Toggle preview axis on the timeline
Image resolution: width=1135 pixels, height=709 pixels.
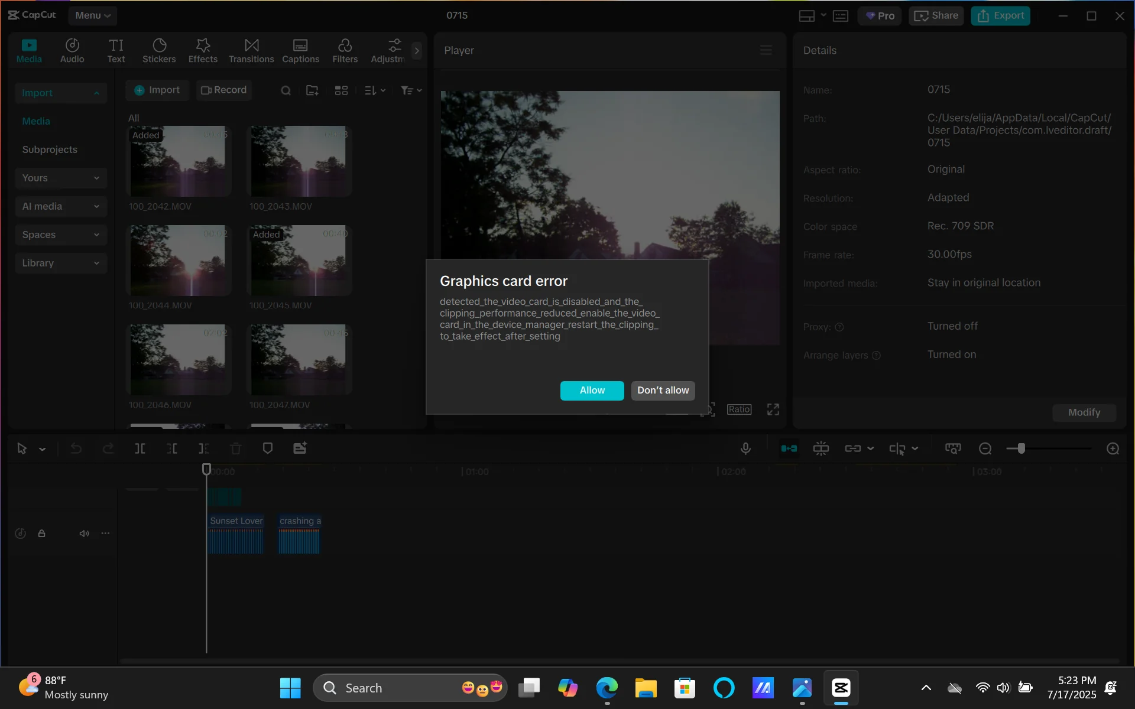tap(897, 449)
